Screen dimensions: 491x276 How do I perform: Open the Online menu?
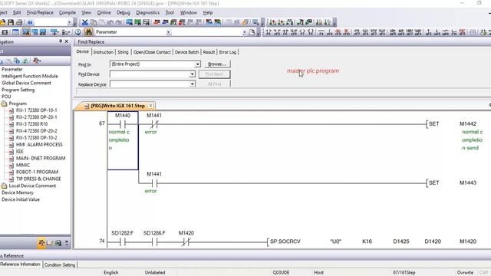pos(104,12)
